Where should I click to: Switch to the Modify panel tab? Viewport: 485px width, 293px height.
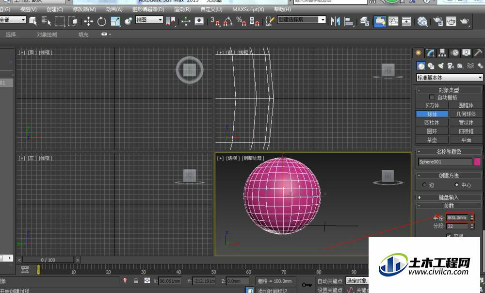(x=430, y=53)
